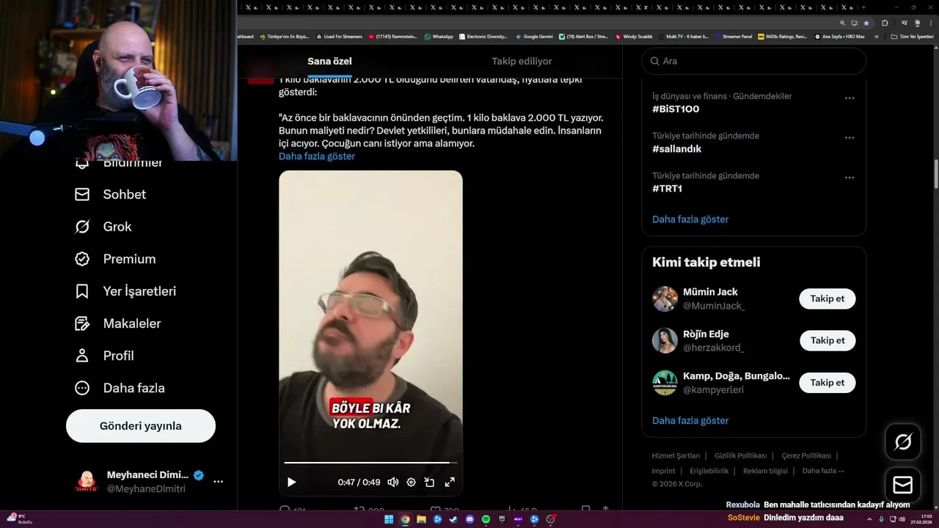
Task: Open options for #TRT1 trend
Action: [850, 177]
